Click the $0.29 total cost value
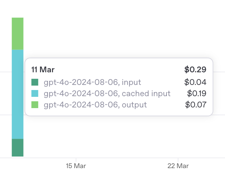The height and width of the screenshot is (178, 225). click(195, 70)
